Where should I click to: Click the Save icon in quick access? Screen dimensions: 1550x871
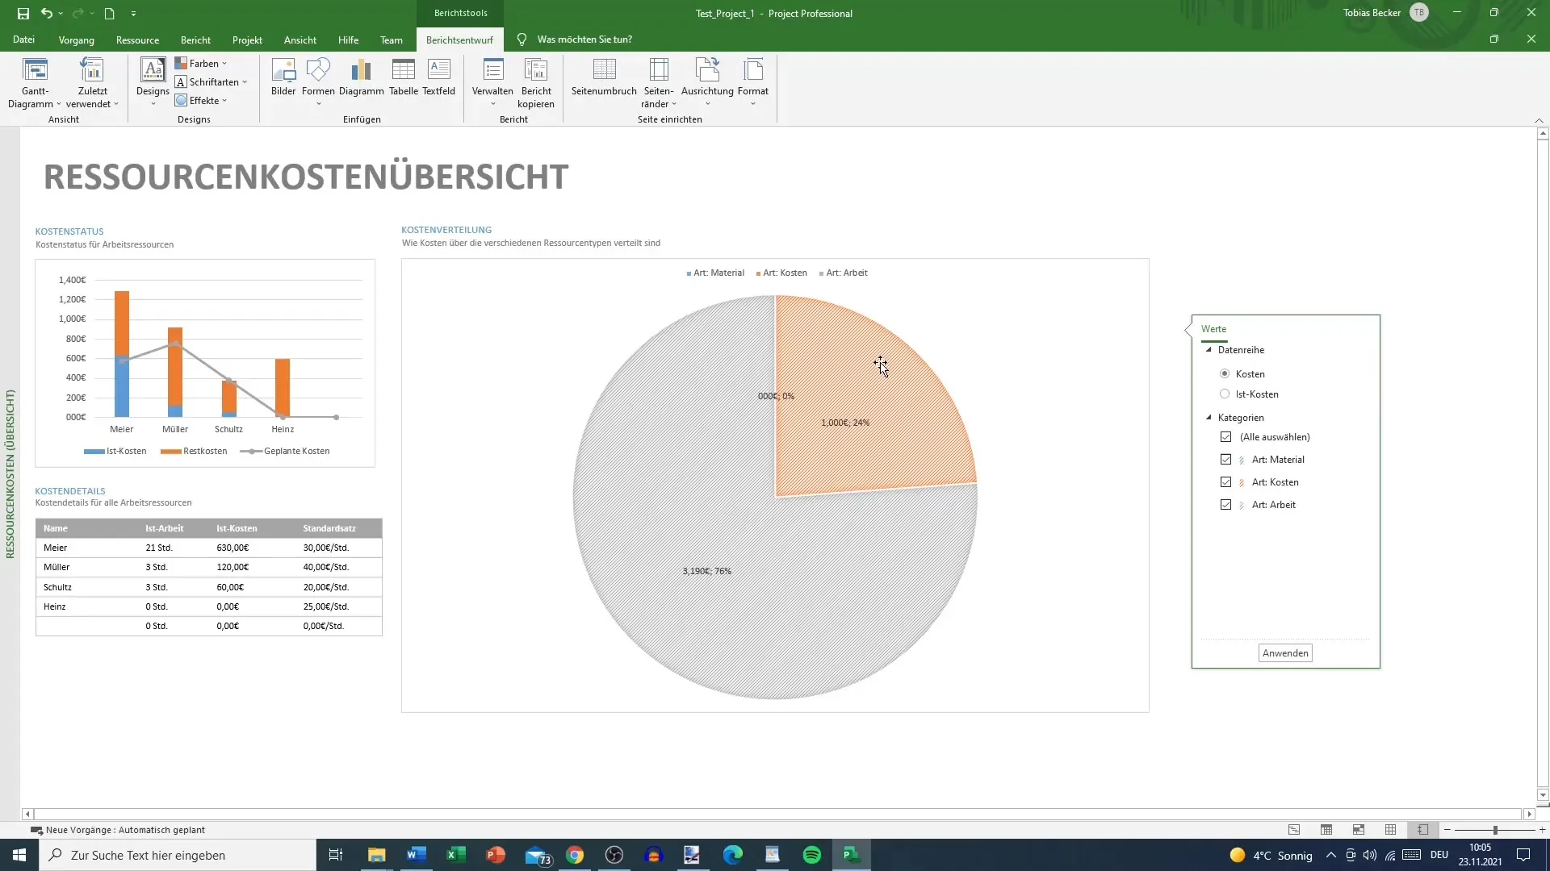[23, 13]
